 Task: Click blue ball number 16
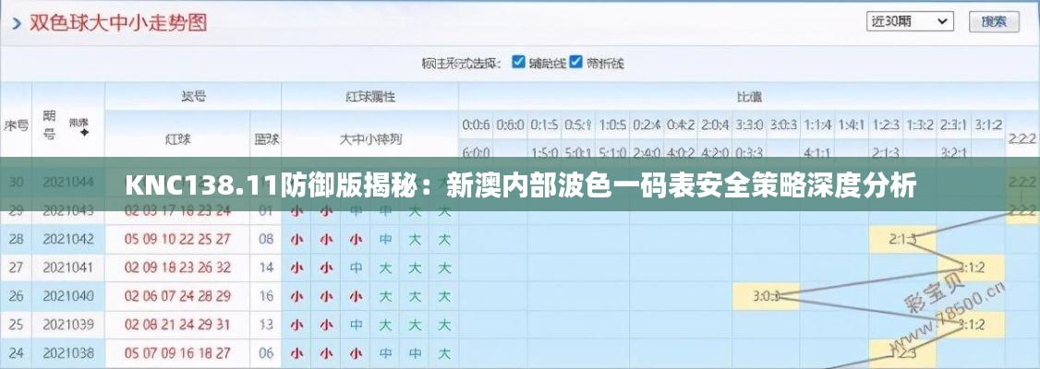point(266,296)
